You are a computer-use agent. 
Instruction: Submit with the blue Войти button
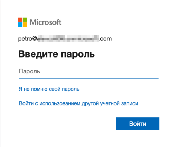[x=138, y=123]
